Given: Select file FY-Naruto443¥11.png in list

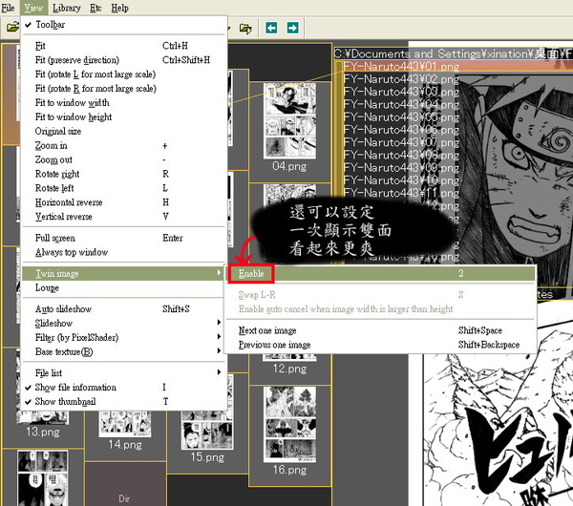Looking at the screenshot, I should (401, 193).
